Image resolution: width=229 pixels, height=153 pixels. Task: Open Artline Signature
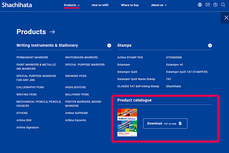tap(28, 128)
